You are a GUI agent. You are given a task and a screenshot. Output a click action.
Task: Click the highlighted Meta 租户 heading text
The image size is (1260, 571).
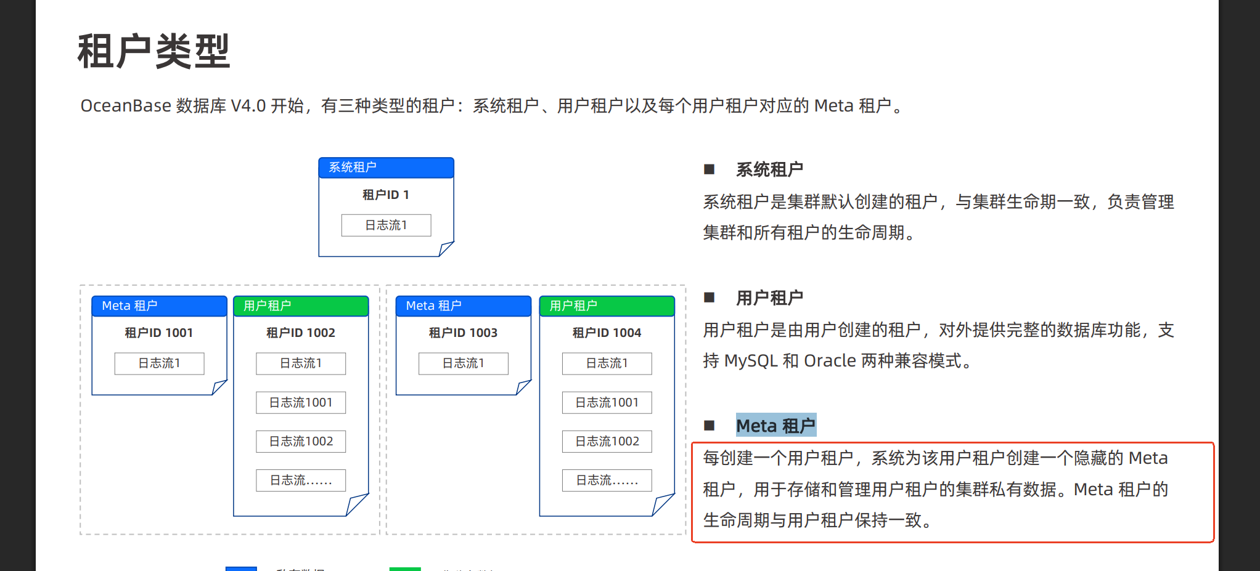(x=775, y=426)
